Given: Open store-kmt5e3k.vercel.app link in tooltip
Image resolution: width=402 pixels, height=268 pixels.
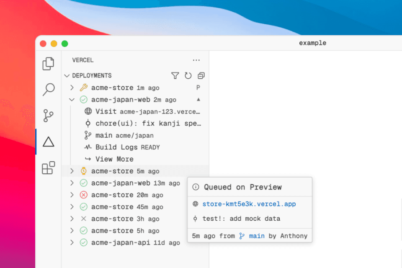Looking at the screenshot, I should coord(249,204).
